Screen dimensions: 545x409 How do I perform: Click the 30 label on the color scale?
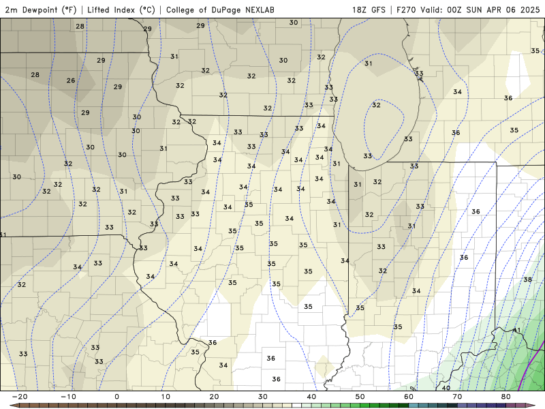(263, 397)
